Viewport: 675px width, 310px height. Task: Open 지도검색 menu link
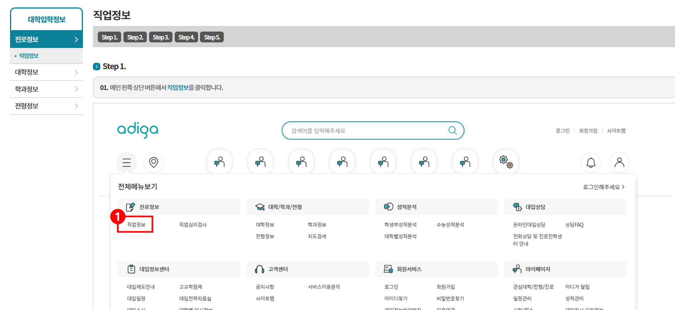(317, 236)
